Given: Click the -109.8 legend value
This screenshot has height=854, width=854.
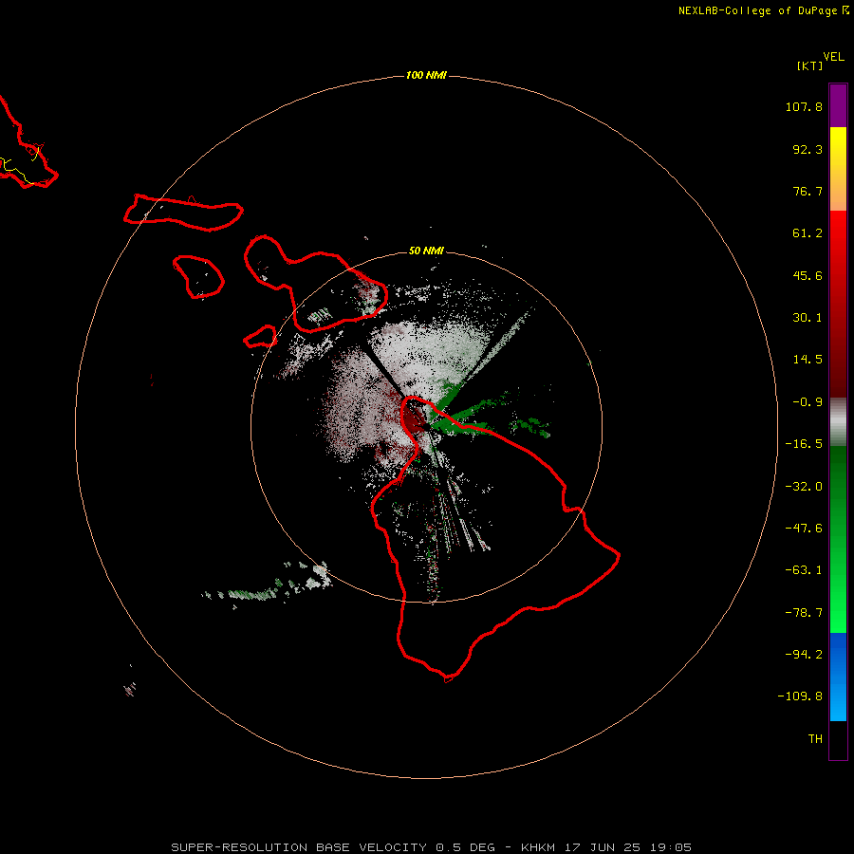Looking at the screenshot, I should (x=800, y=696).
